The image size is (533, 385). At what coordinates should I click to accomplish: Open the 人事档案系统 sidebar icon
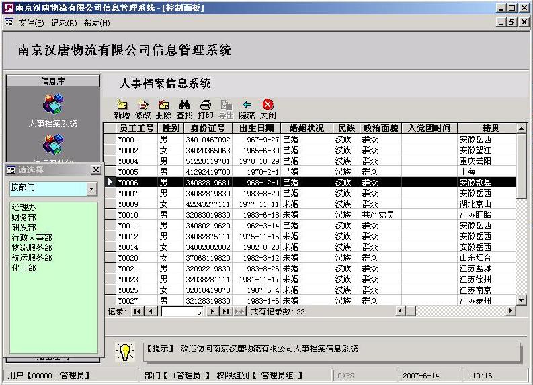(x=53, y=104)
